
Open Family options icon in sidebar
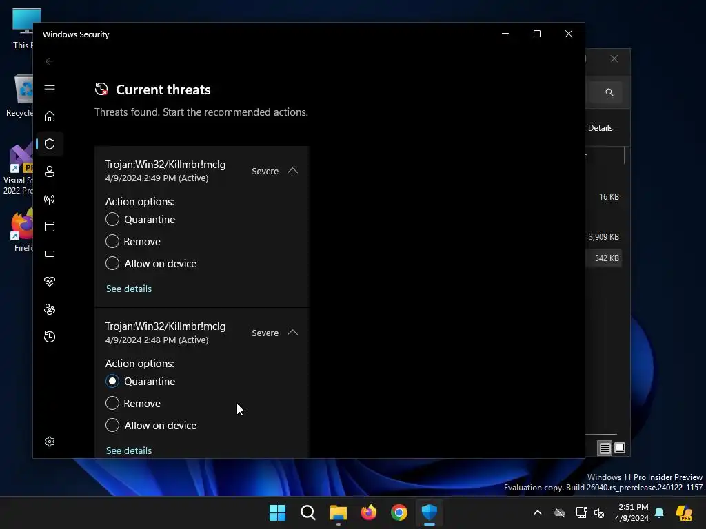[50, 309]
